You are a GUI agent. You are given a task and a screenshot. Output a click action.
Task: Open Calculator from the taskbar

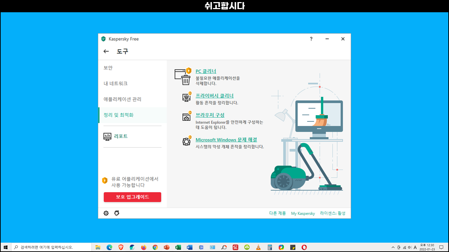click(x=270, y=247)
